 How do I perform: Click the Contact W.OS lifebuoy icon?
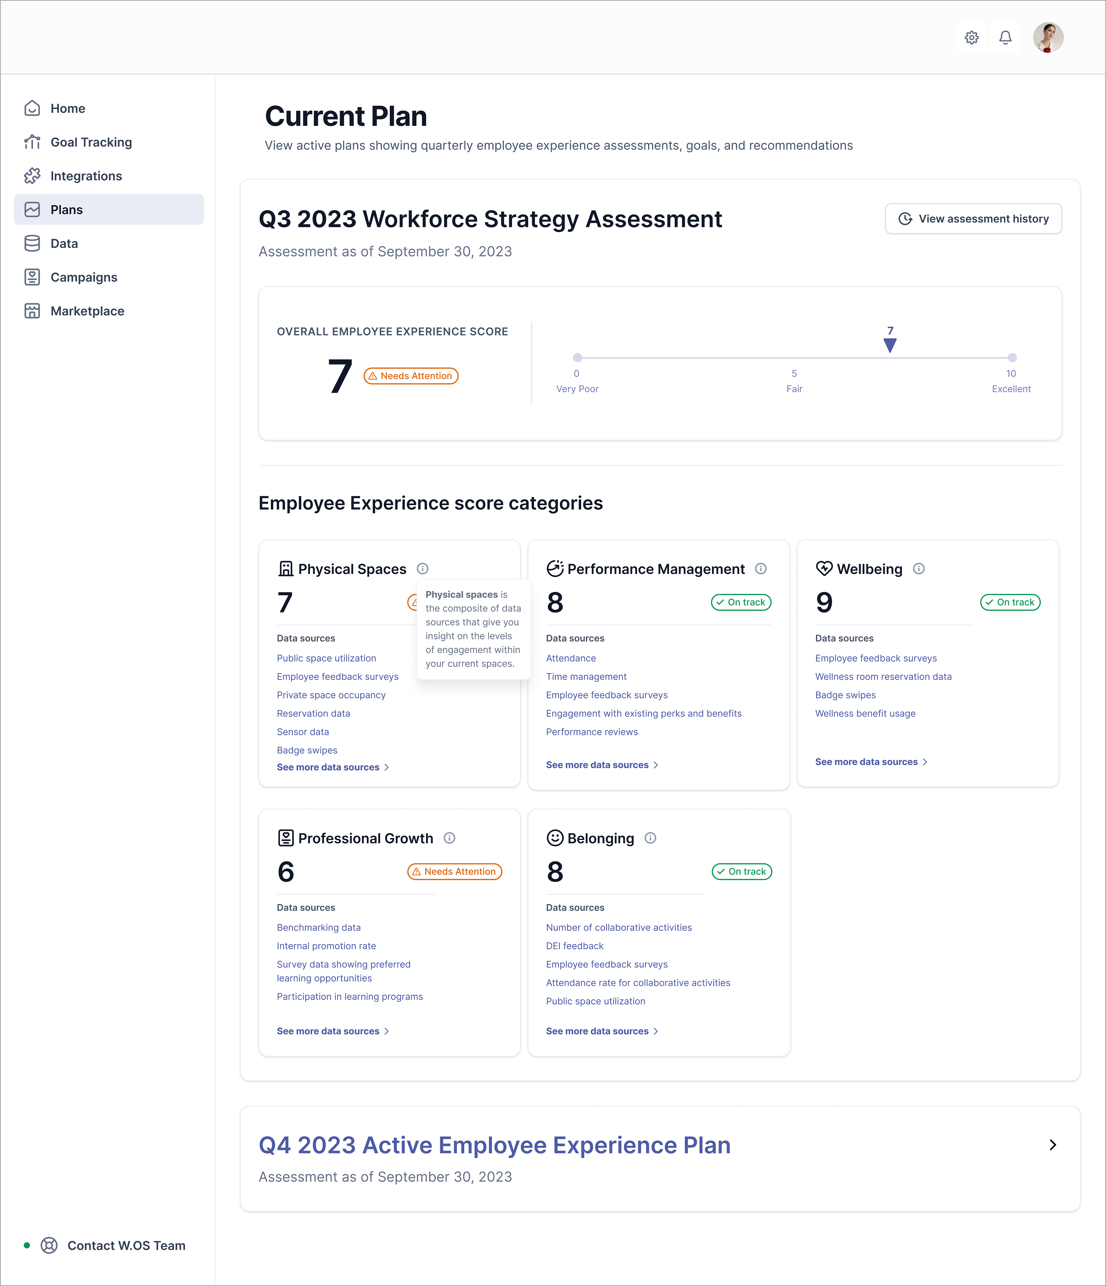coord(49,1246)
